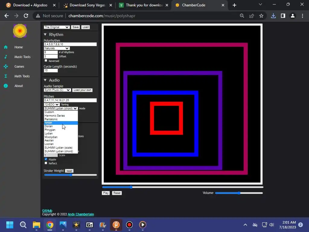Open Windows Start menu
The height and width of the screenshot is (232, 309).
(10, 225)
